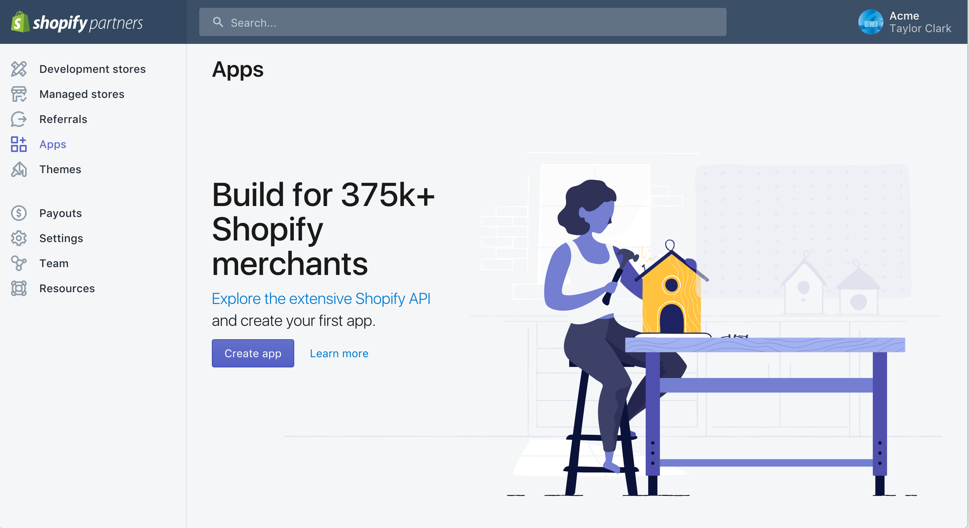The height and width of the screenshot is (528, 969).
Task: Click the Managed stores sidebar icon
Action: [19, 94]
